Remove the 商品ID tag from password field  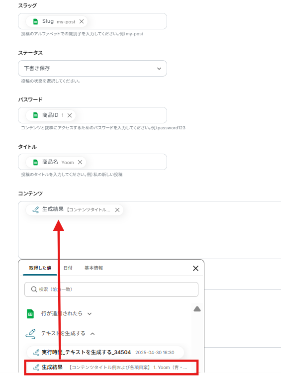(x=70, y=115)
